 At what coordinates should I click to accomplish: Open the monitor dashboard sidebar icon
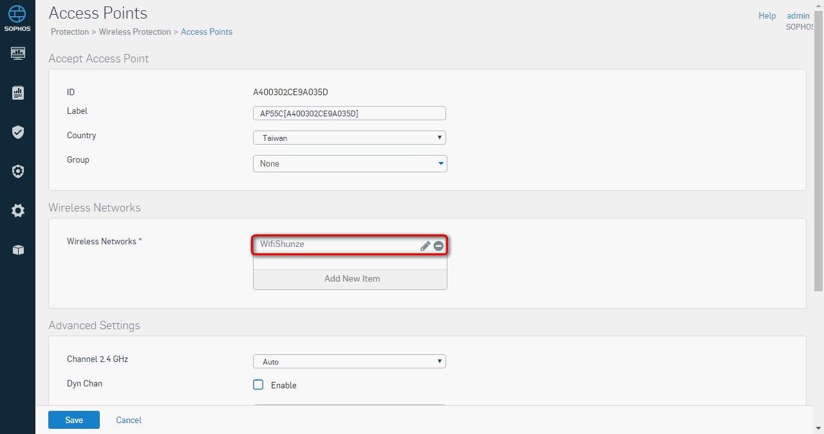18,53
